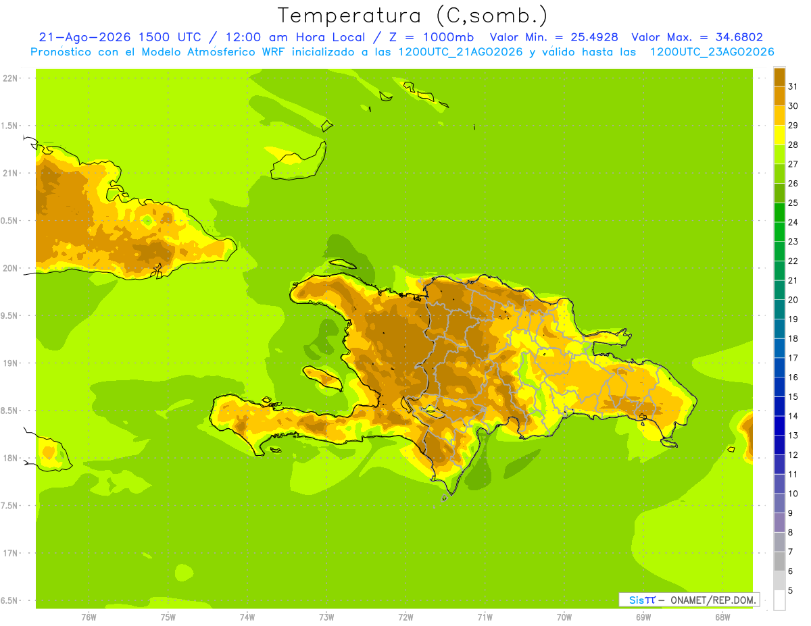811x626 pixels.
Task: Click the dark blue legend swatch between 13 and 14
Action: tap(779, 426)
